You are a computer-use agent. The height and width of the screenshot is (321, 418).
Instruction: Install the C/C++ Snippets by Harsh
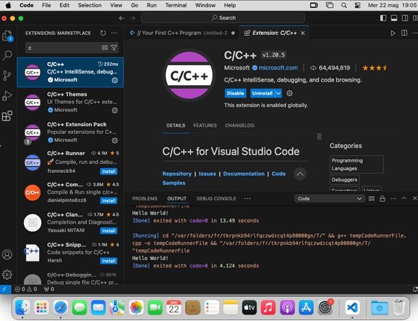(x=109, y=261)
